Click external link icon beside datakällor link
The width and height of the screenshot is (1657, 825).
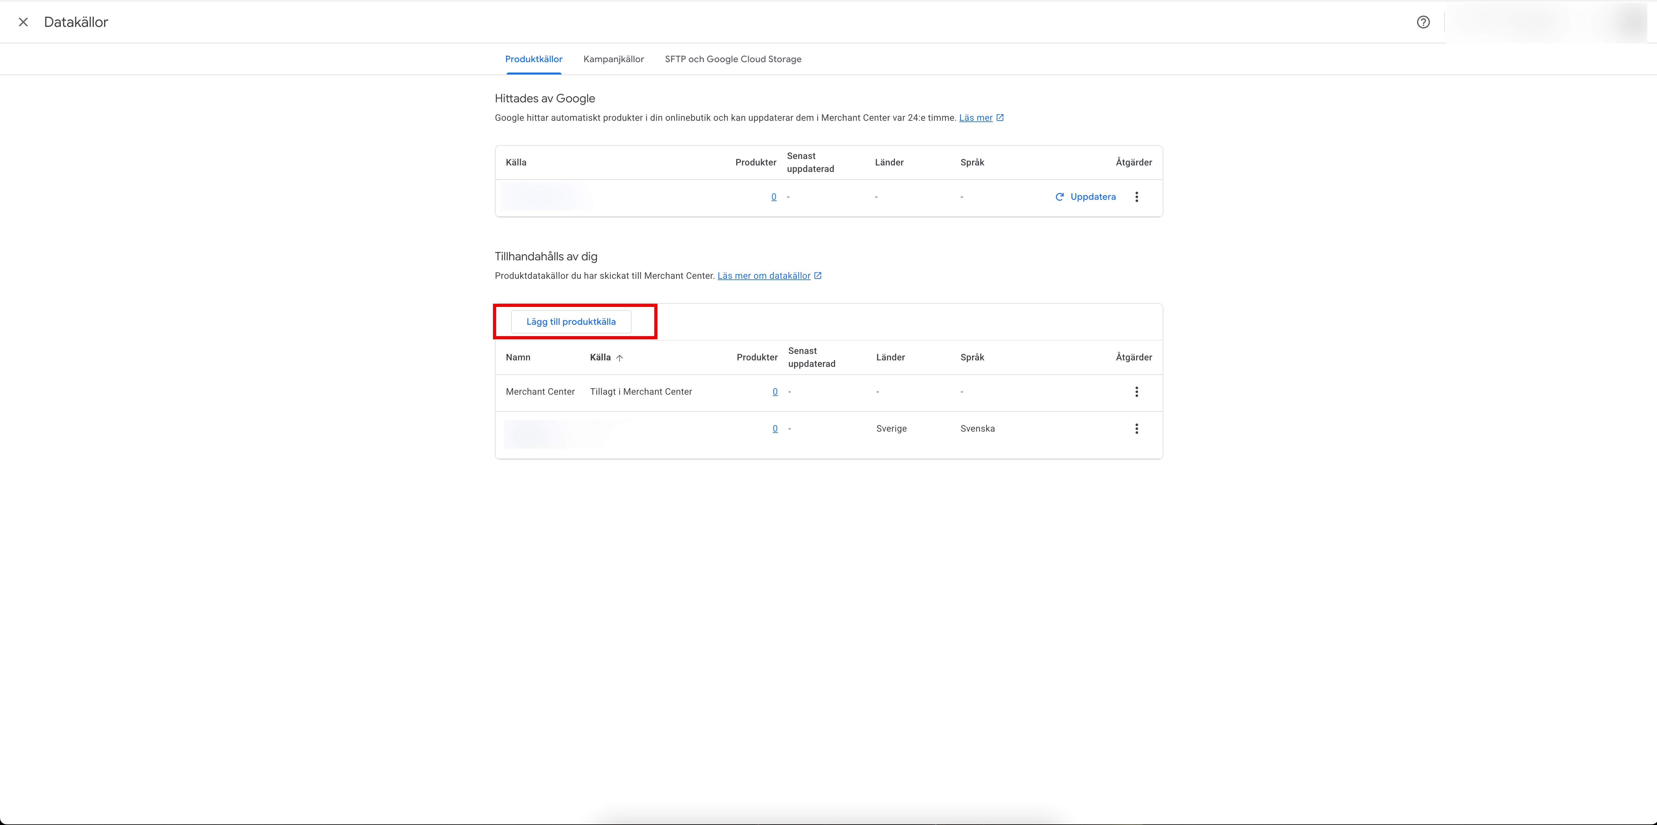(x=817, y=276)
